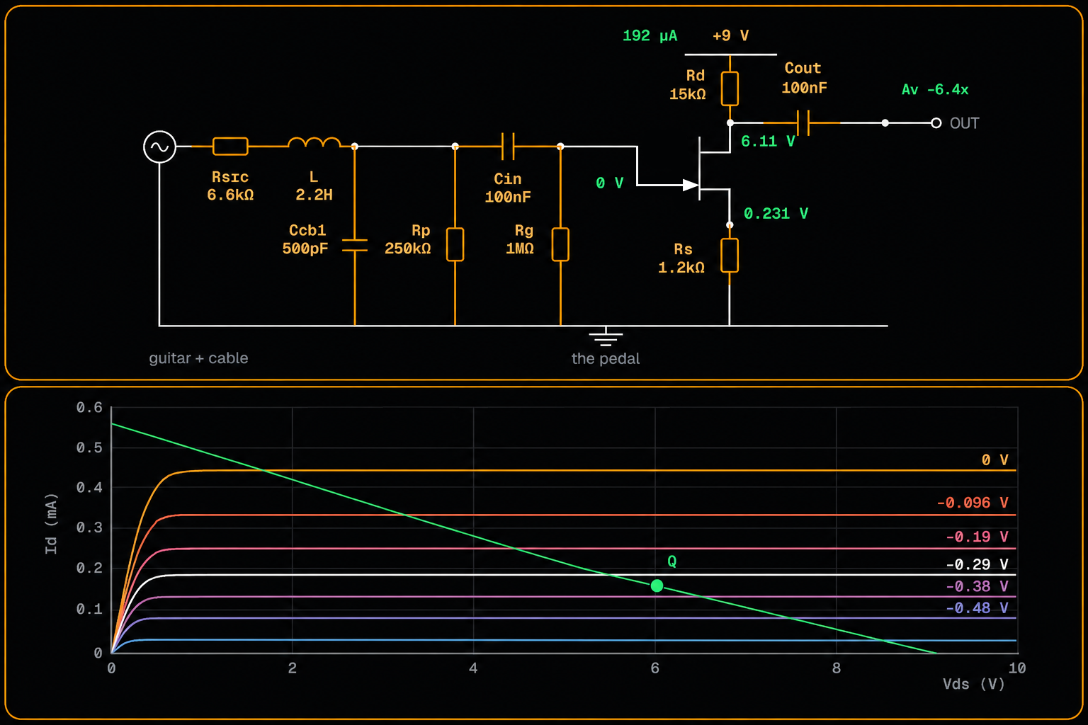Select the Rp 250kΩ resistor symbol
Image resolution: width=1088 pixels, height=725 pixels.
(x=455, y=244)
